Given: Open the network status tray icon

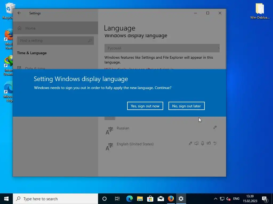Looking at the screenshot, I should pyautogui.click(x=222, y=199).
